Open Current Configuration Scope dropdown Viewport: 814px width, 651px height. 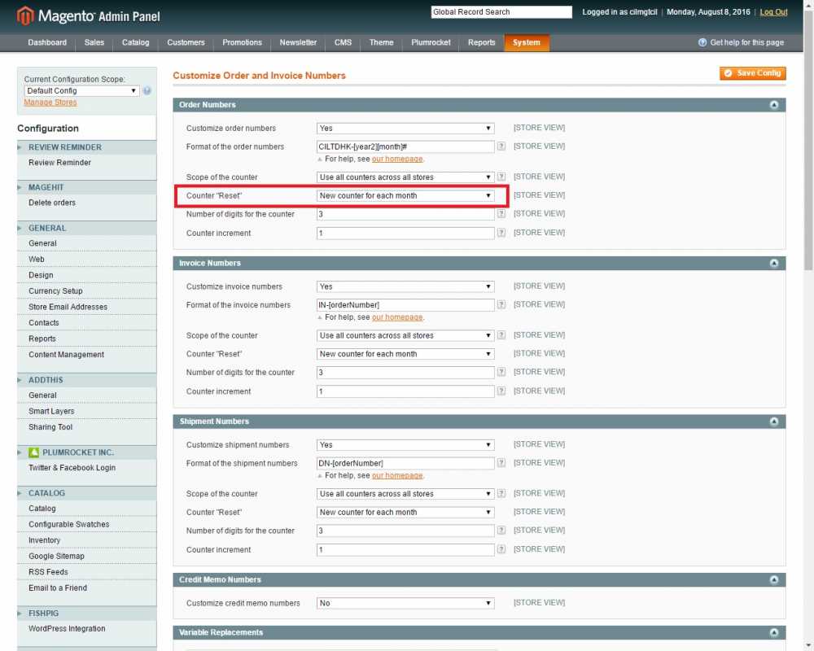pyautogui.click(x=81, y=91)
